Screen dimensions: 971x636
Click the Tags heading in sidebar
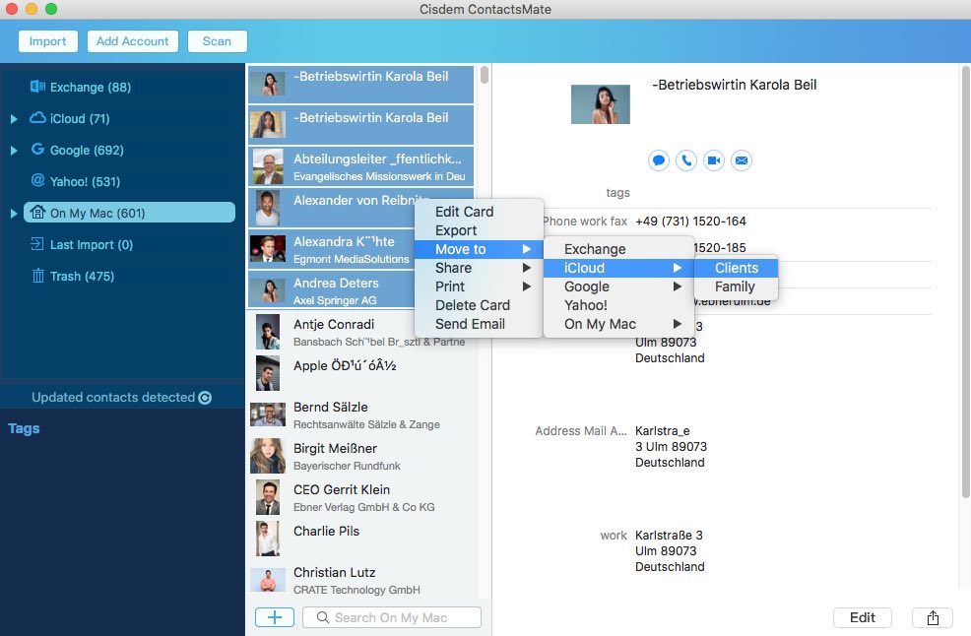[x=24, y=428]
